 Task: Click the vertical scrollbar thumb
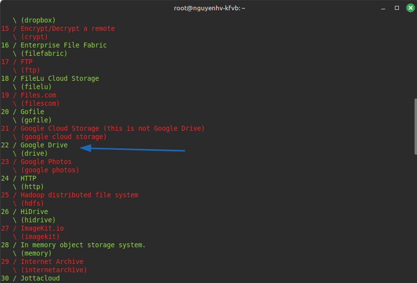415,127
